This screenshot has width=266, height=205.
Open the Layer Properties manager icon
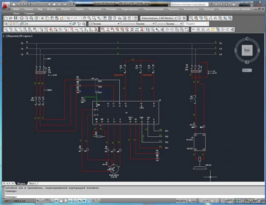tap(6, 24)
